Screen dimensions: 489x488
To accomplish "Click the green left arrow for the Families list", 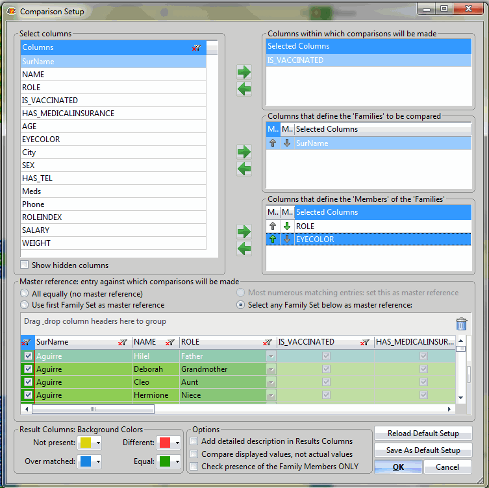I will [x=244, y=169].
